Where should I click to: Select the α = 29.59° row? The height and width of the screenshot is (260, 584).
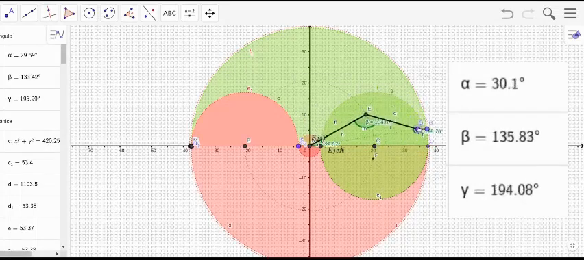click(30, 55)
